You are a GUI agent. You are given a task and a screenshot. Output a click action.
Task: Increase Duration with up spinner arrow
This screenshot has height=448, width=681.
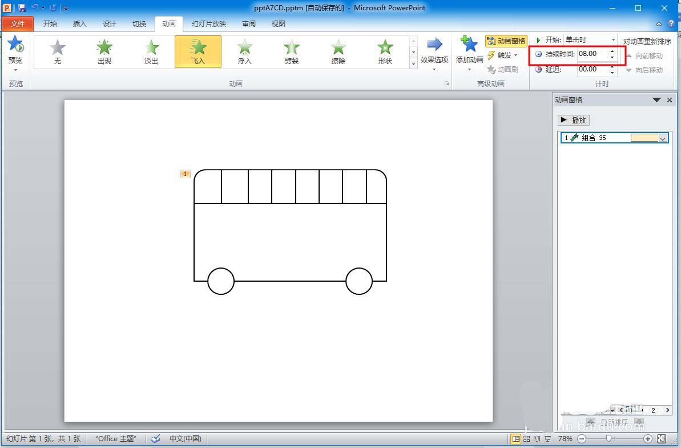(613, 52)
